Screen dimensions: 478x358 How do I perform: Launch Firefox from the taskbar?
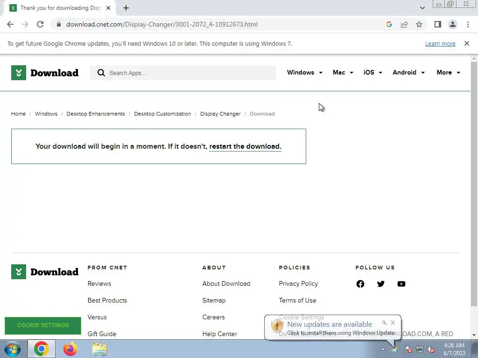(70, 349)
